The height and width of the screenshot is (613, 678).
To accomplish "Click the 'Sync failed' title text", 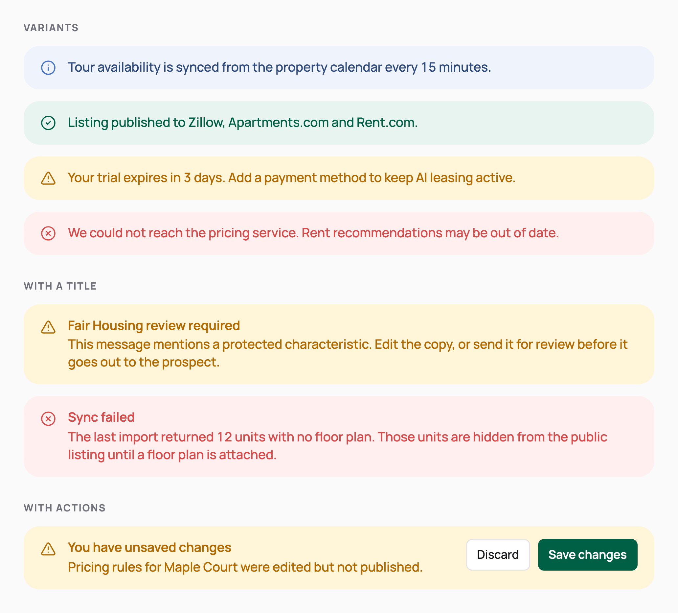I will click(x=101, y=417).
